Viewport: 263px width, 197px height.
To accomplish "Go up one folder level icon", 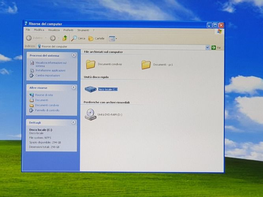I will 65,38.
